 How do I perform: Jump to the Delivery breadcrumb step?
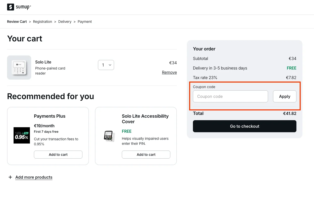[65, 22]
